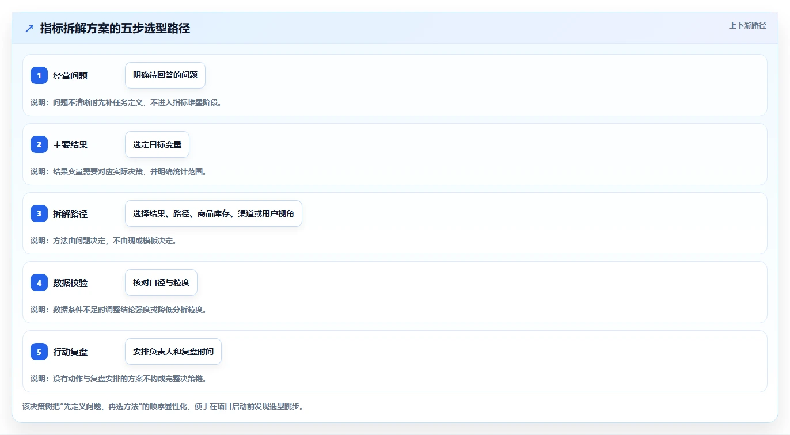
Task: Click the note 结果变量需要对应实际决策
Action: click(x=97, y=171)
